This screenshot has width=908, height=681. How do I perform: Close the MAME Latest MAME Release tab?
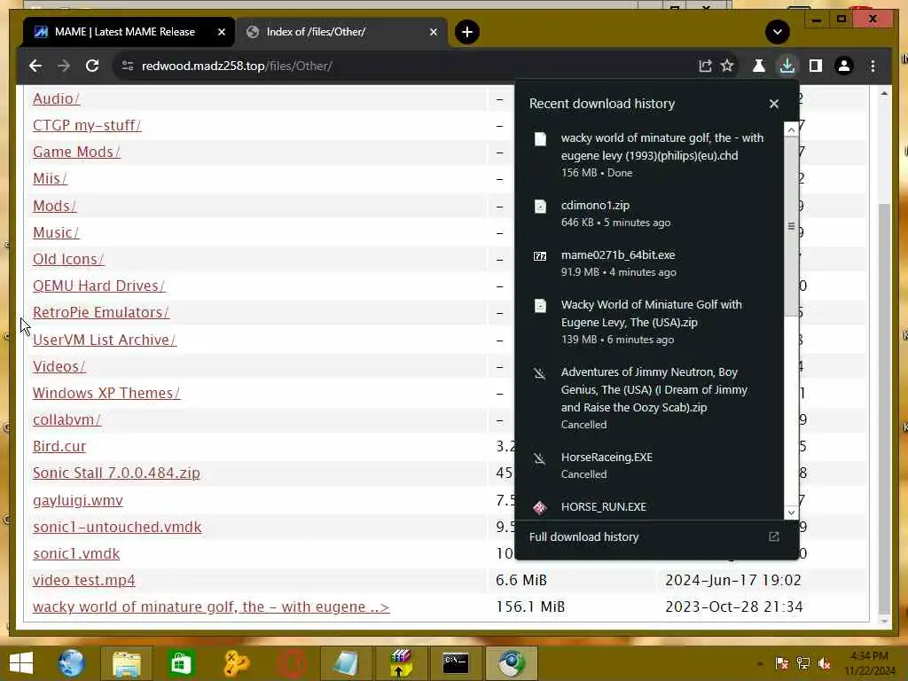(221, 32)
